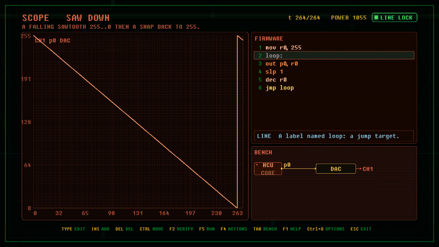Open F4 ACTIONS from the bottom bar
The image size is (439, 247).
coord(234,229)
